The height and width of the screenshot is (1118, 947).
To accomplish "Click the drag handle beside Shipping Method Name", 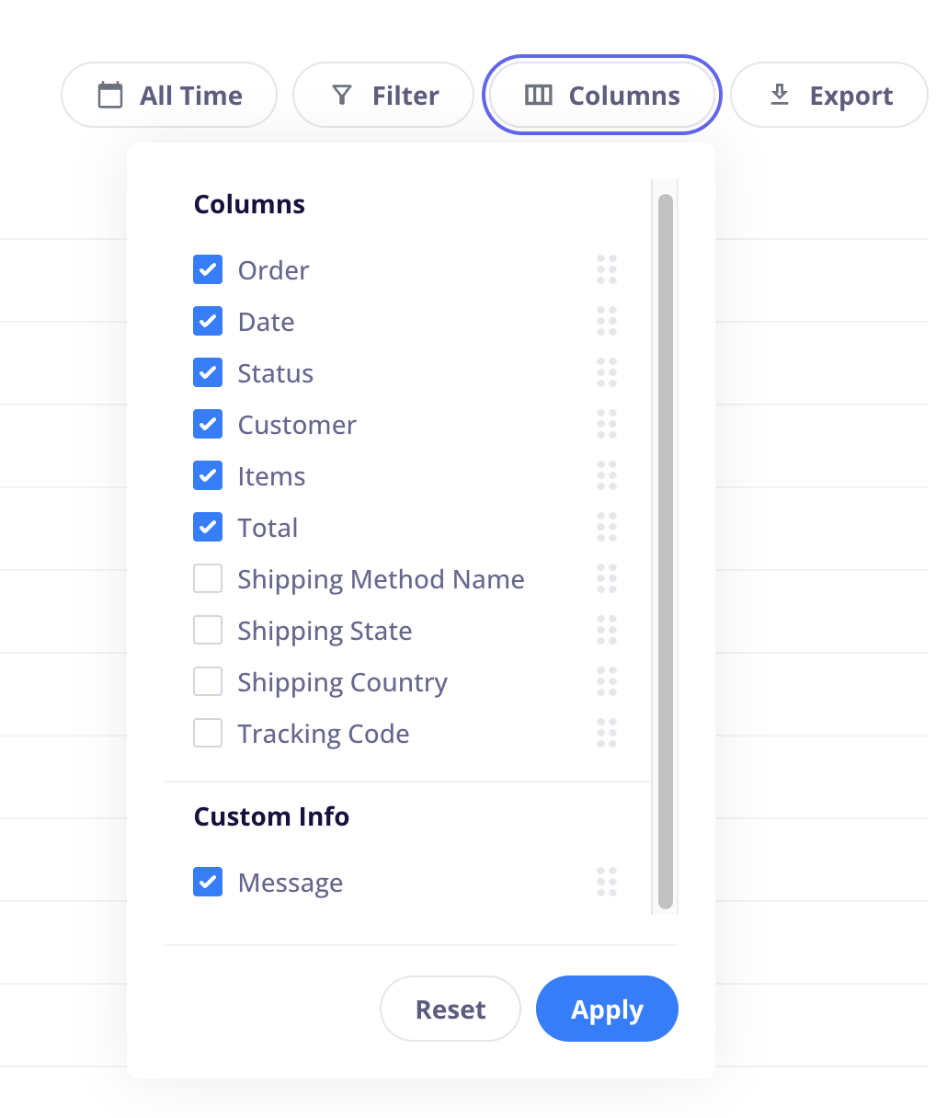I will (607, 578).
